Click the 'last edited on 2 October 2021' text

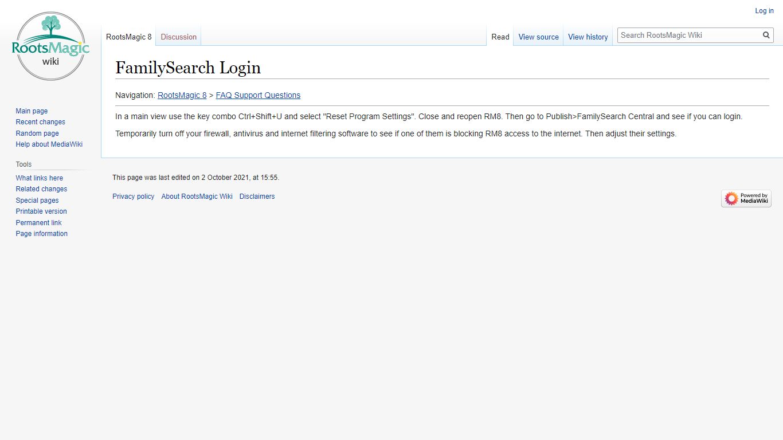pyautogui.click(x=196, y=178)
